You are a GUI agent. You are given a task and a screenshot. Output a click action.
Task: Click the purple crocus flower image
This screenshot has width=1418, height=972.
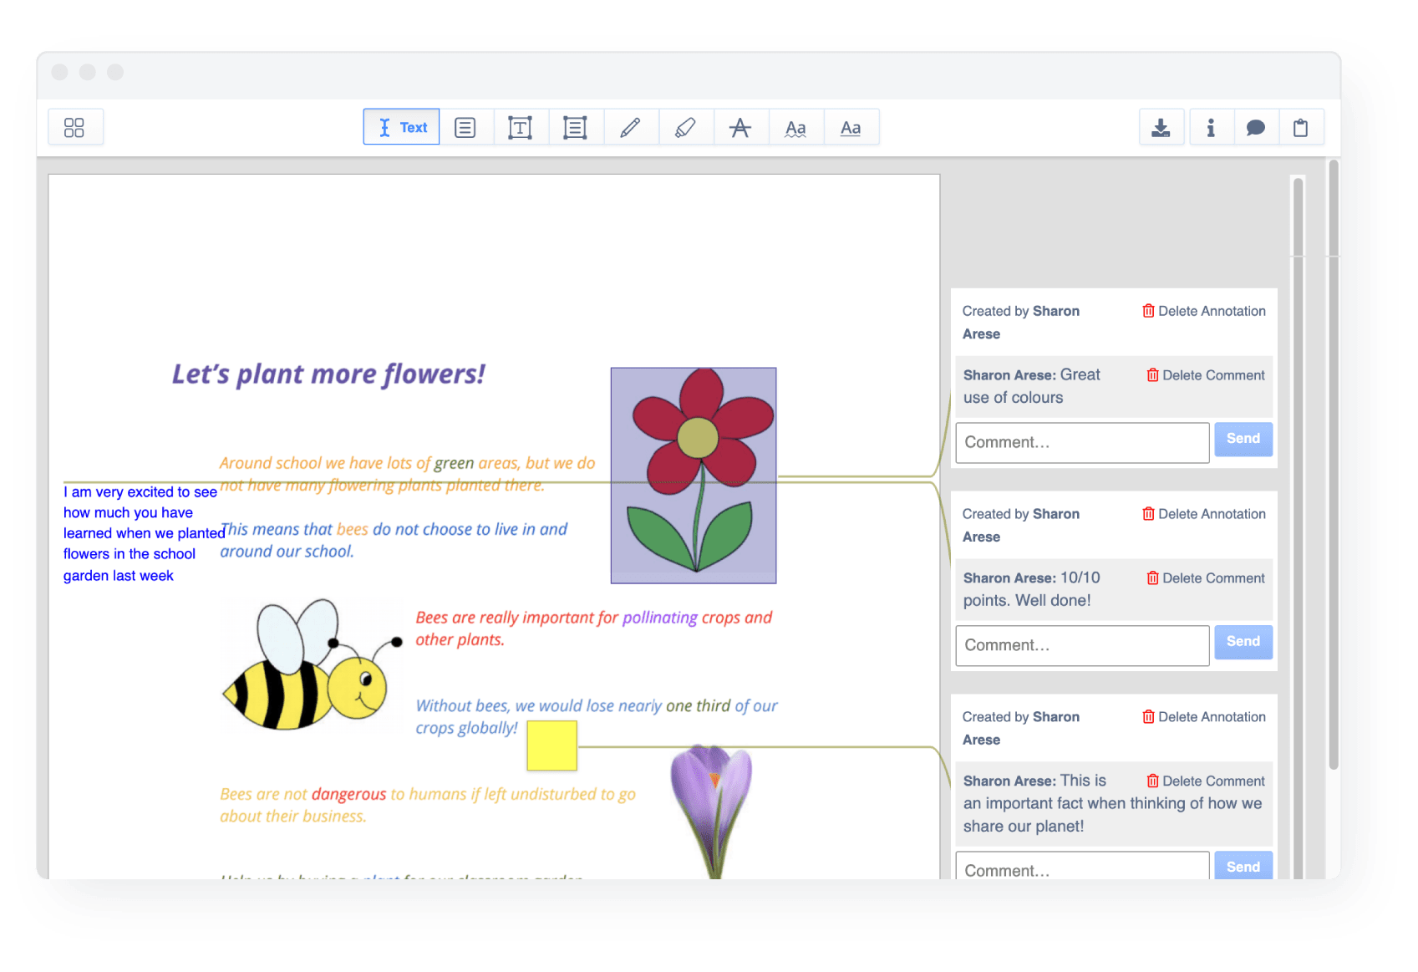point(712,811)
